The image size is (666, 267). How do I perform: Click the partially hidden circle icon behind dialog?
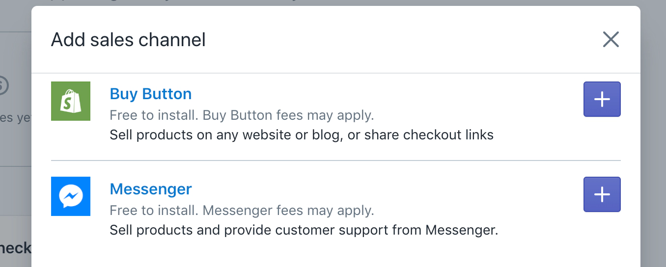pyautogui.click(x=3, y=86)
